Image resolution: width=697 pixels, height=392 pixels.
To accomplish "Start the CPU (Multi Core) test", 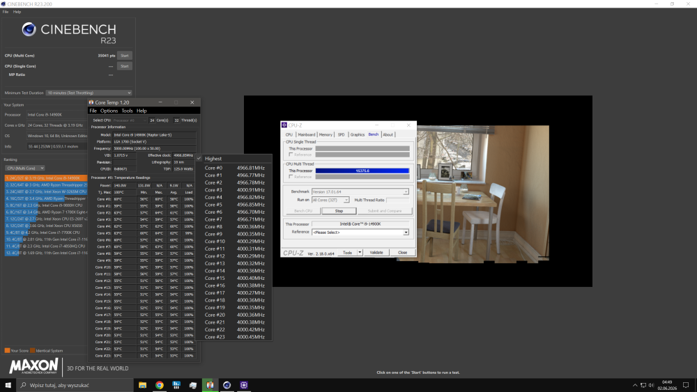I will tap(125, 56).
